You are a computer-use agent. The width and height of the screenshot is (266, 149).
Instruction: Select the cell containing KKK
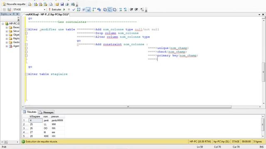46,136
